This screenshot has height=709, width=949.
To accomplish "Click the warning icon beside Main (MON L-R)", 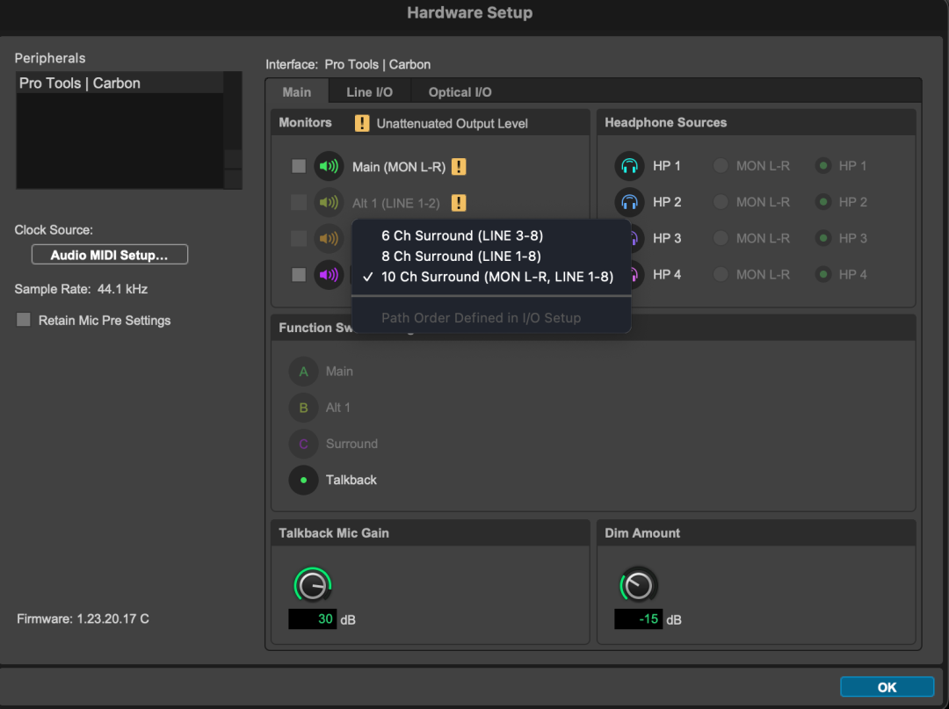I will pos(459,166).
